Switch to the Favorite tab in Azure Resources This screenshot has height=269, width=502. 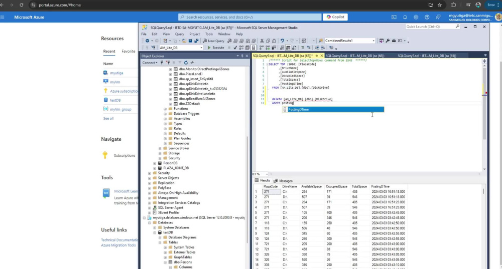coord(129,51)
